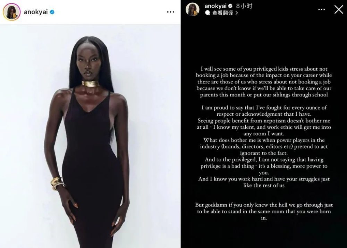Tap the 'What does bother me' paragraph
The image size is (347, 248).
(264, 147)
